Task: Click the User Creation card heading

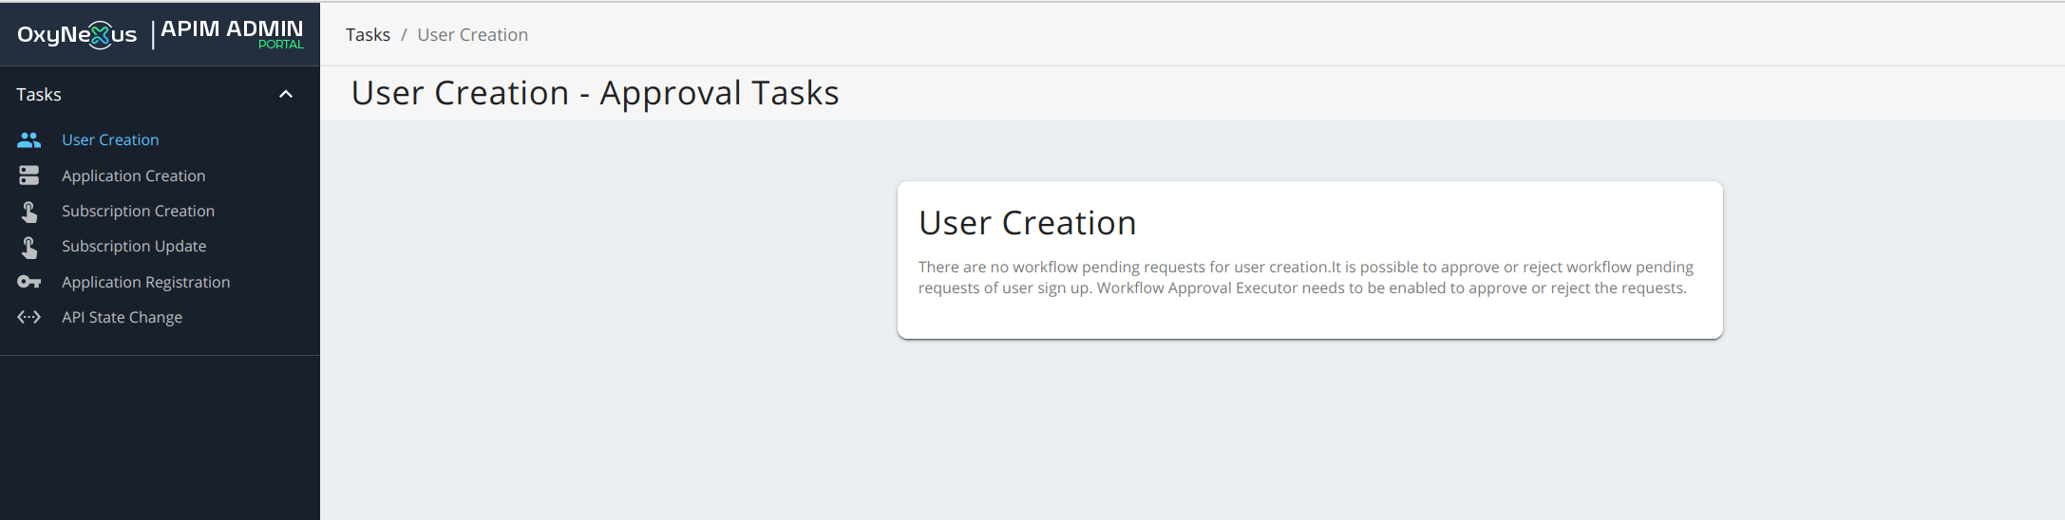Action: [1027, 223]
